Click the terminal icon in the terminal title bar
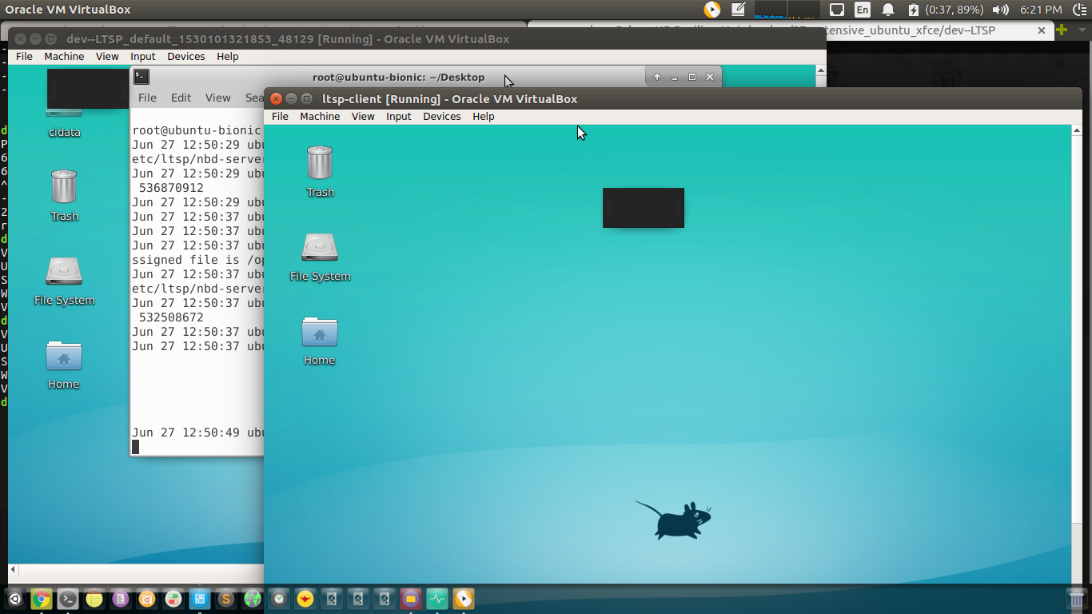The height and width of the screenshot is (614, 1092). coord(141,77)
